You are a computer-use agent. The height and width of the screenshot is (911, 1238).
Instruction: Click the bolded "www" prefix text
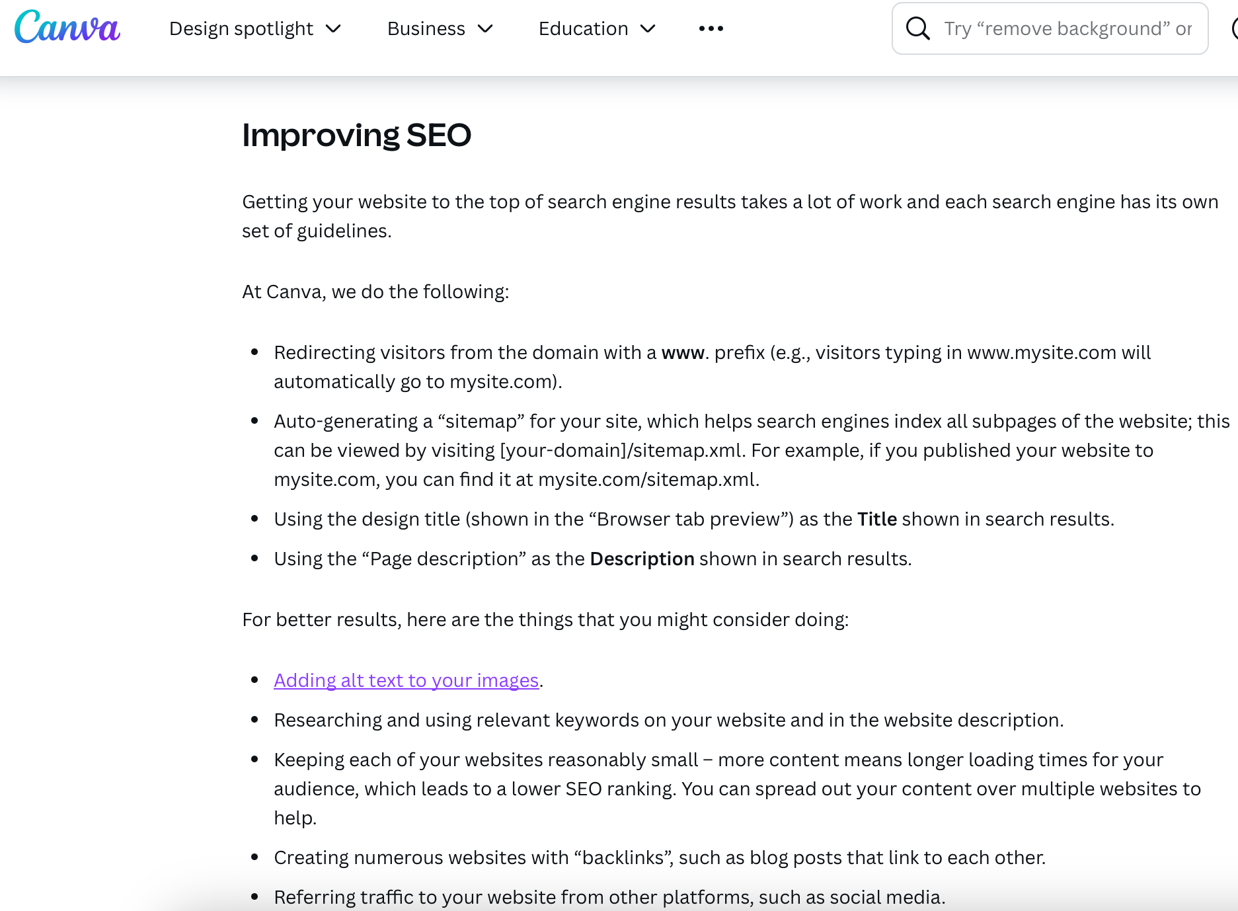(682, 352)
